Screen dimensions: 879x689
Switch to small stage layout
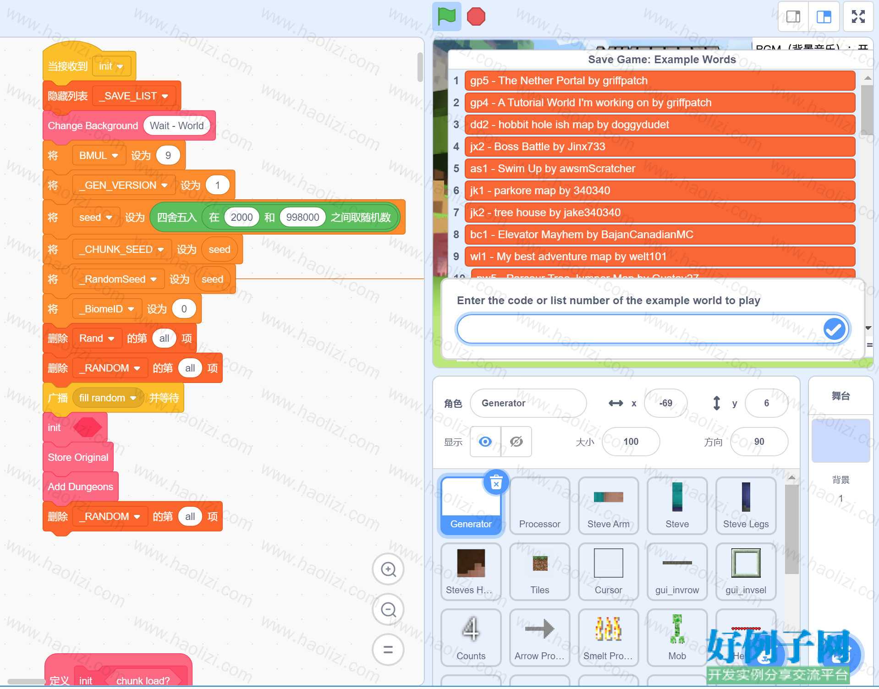[x=793, y=17]
